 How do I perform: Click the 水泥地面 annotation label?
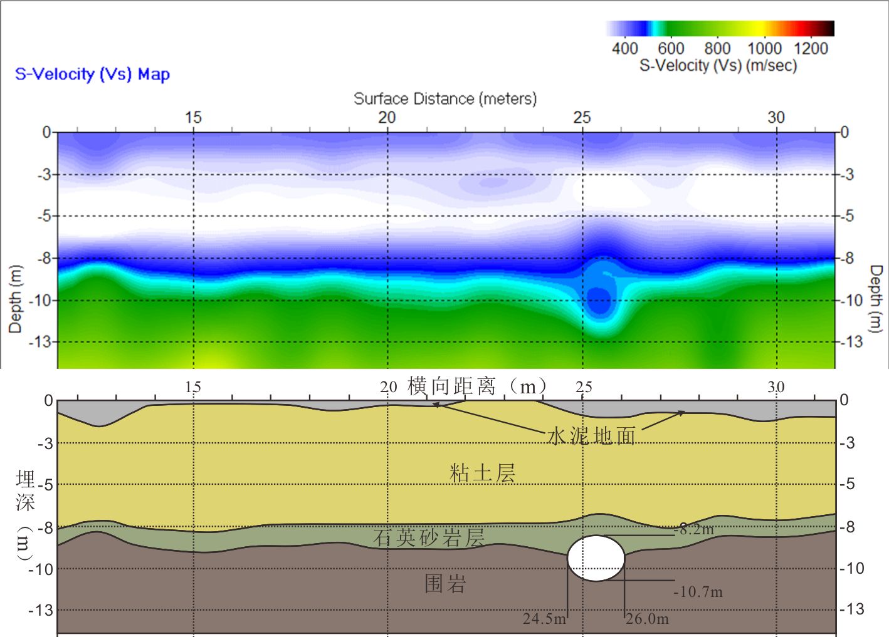pos(591,435)
